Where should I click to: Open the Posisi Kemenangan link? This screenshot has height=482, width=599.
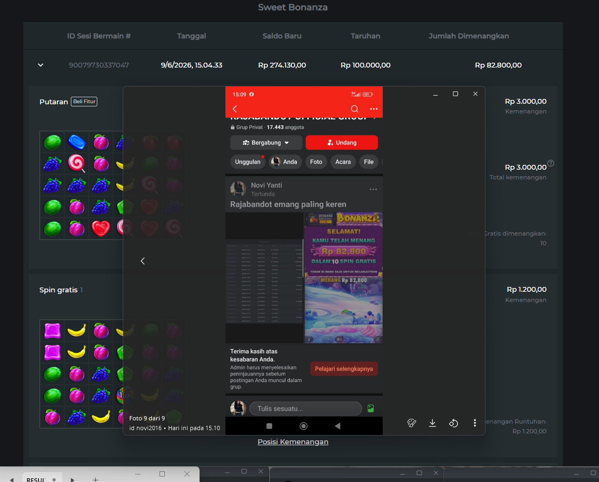click(x=292, y=441)
